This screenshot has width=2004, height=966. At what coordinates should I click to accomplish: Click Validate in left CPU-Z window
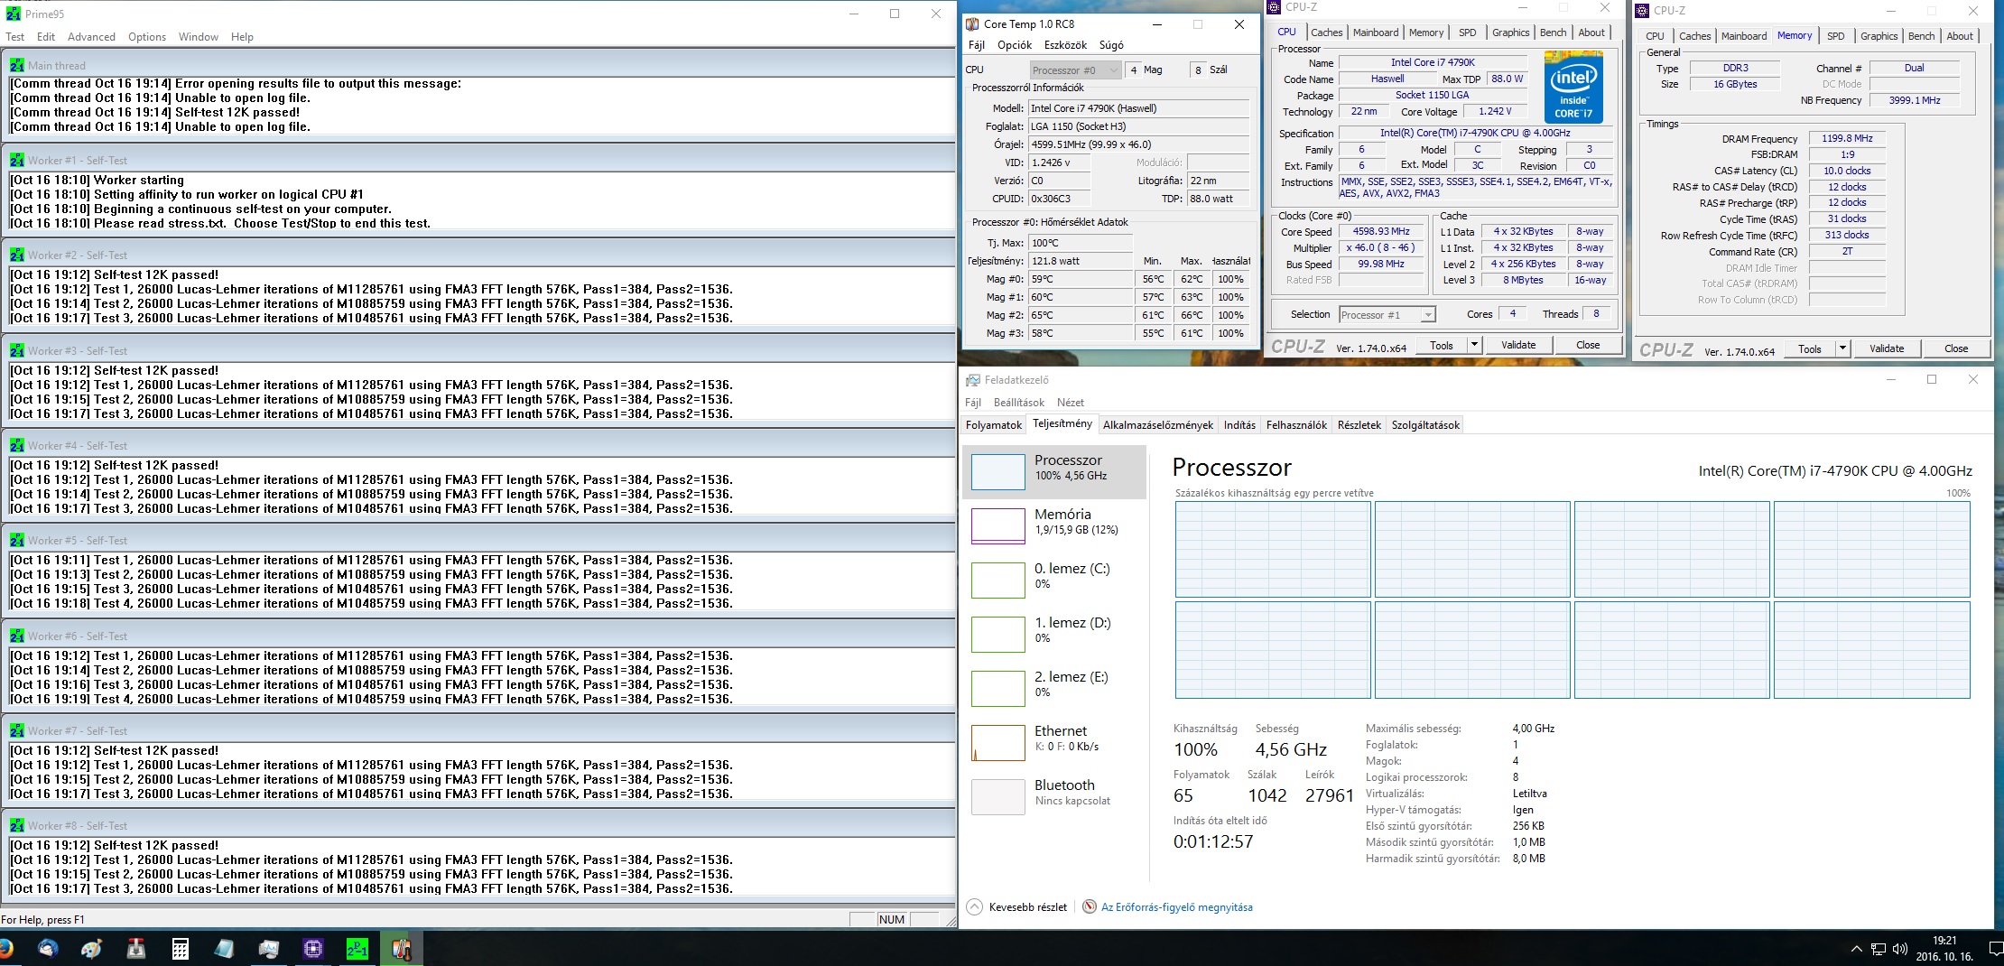point(1518,345)
